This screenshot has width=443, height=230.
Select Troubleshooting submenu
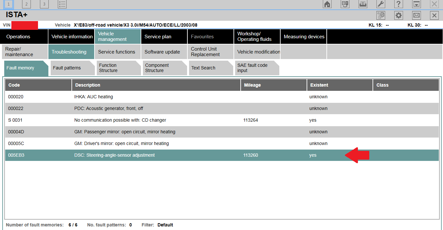[71, 52]
